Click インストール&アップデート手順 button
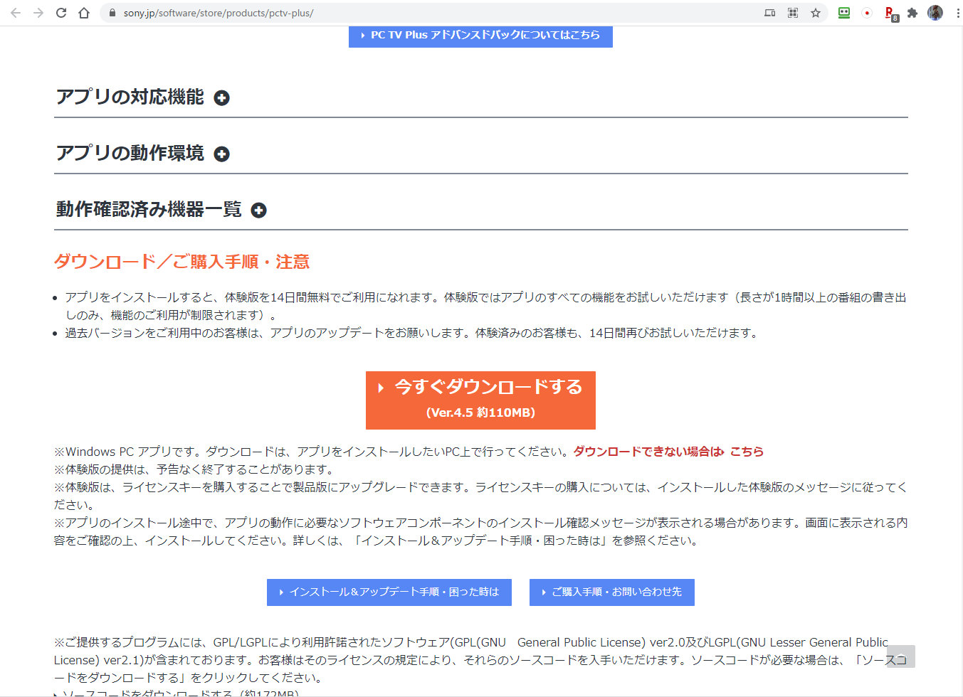963x697 pixels. click(x=389, y=592)
